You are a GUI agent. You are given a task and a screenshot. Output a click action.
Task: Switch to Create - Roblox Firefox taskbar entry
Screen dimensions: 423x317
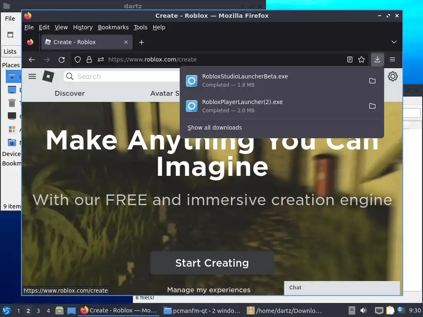pos(119,310)
